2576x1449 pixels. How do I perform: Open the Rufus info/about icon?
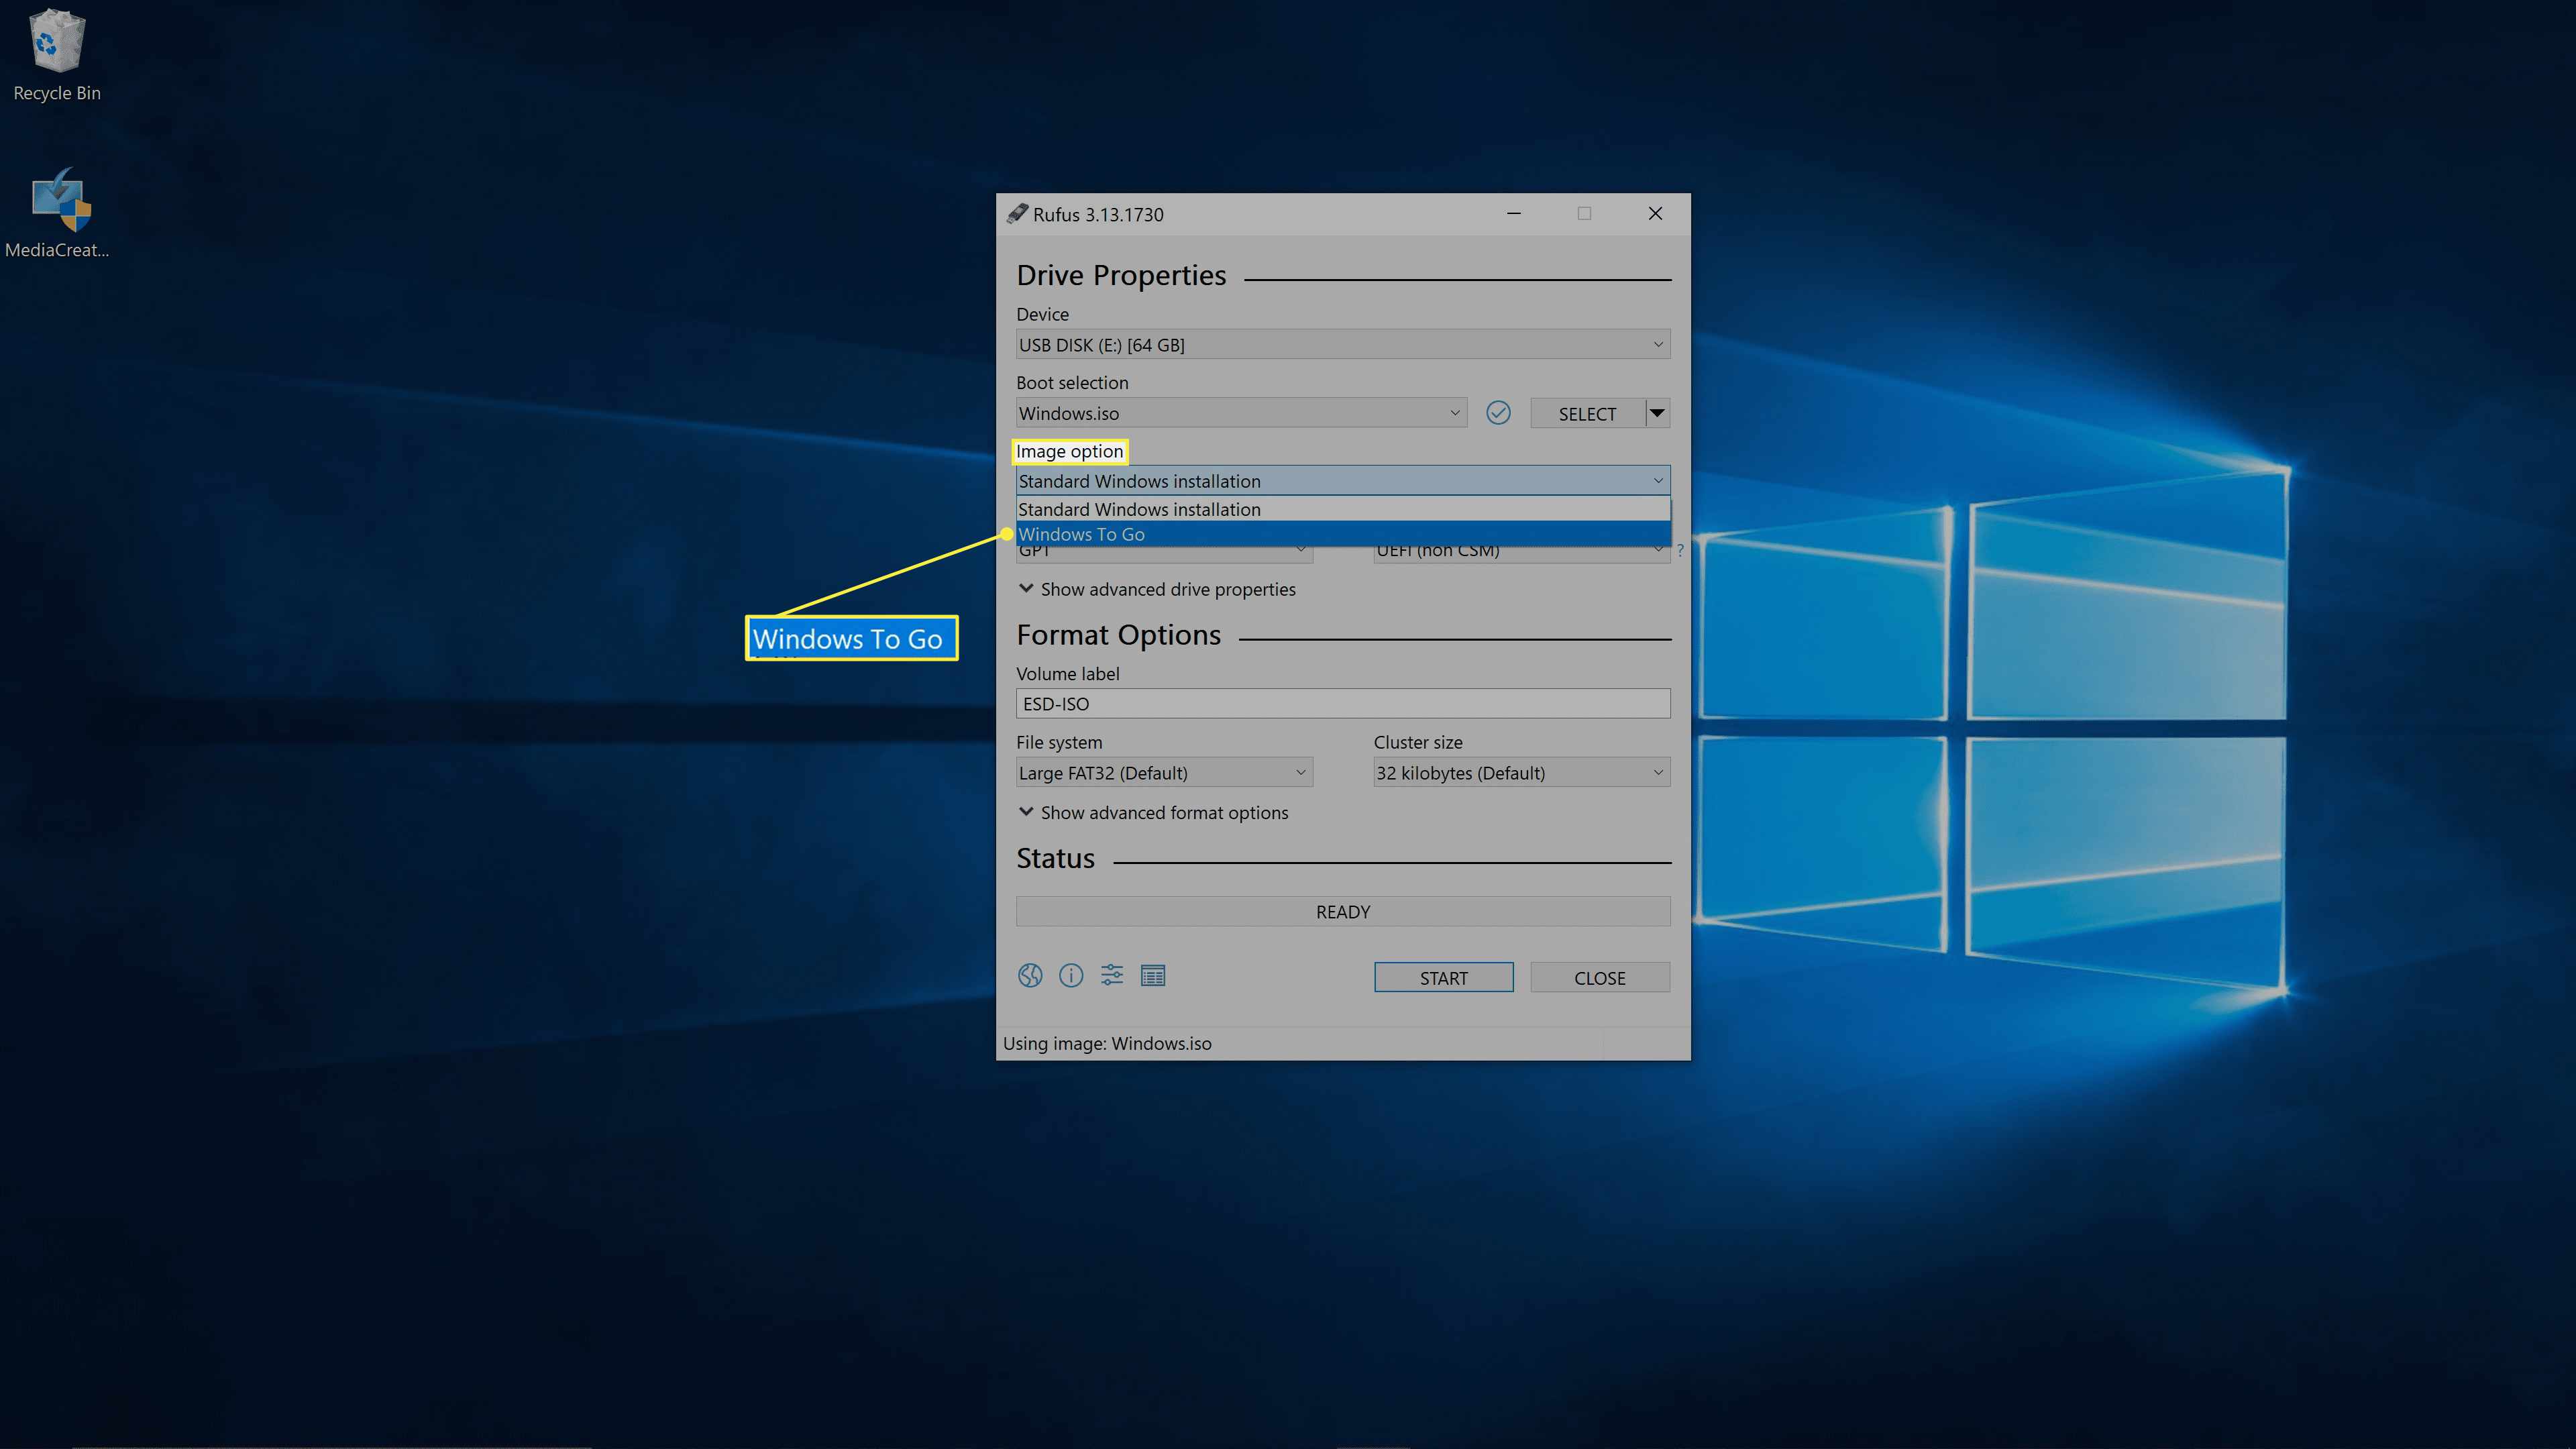[1071, 975]
